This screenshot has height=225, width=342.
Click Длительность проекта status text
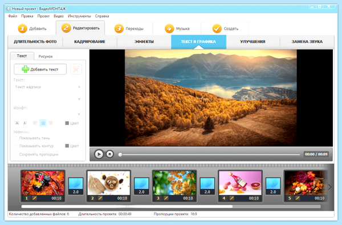point(105,214)
